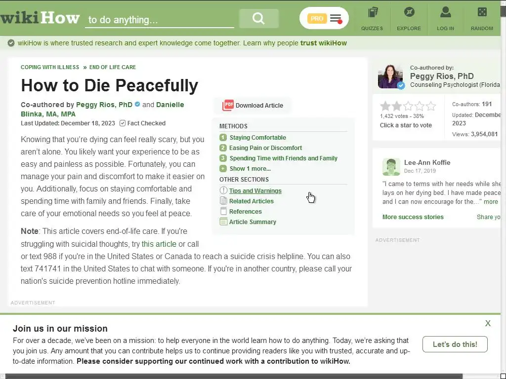506x379 pixels.
Task: Open Coping With Illness breadcrumb
Action: coord(50,67)
